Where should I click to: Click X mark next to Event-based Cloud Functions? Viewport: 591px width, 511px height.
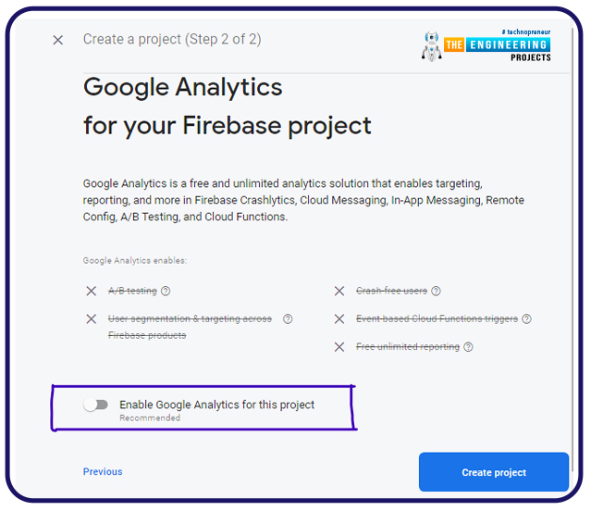339,319
